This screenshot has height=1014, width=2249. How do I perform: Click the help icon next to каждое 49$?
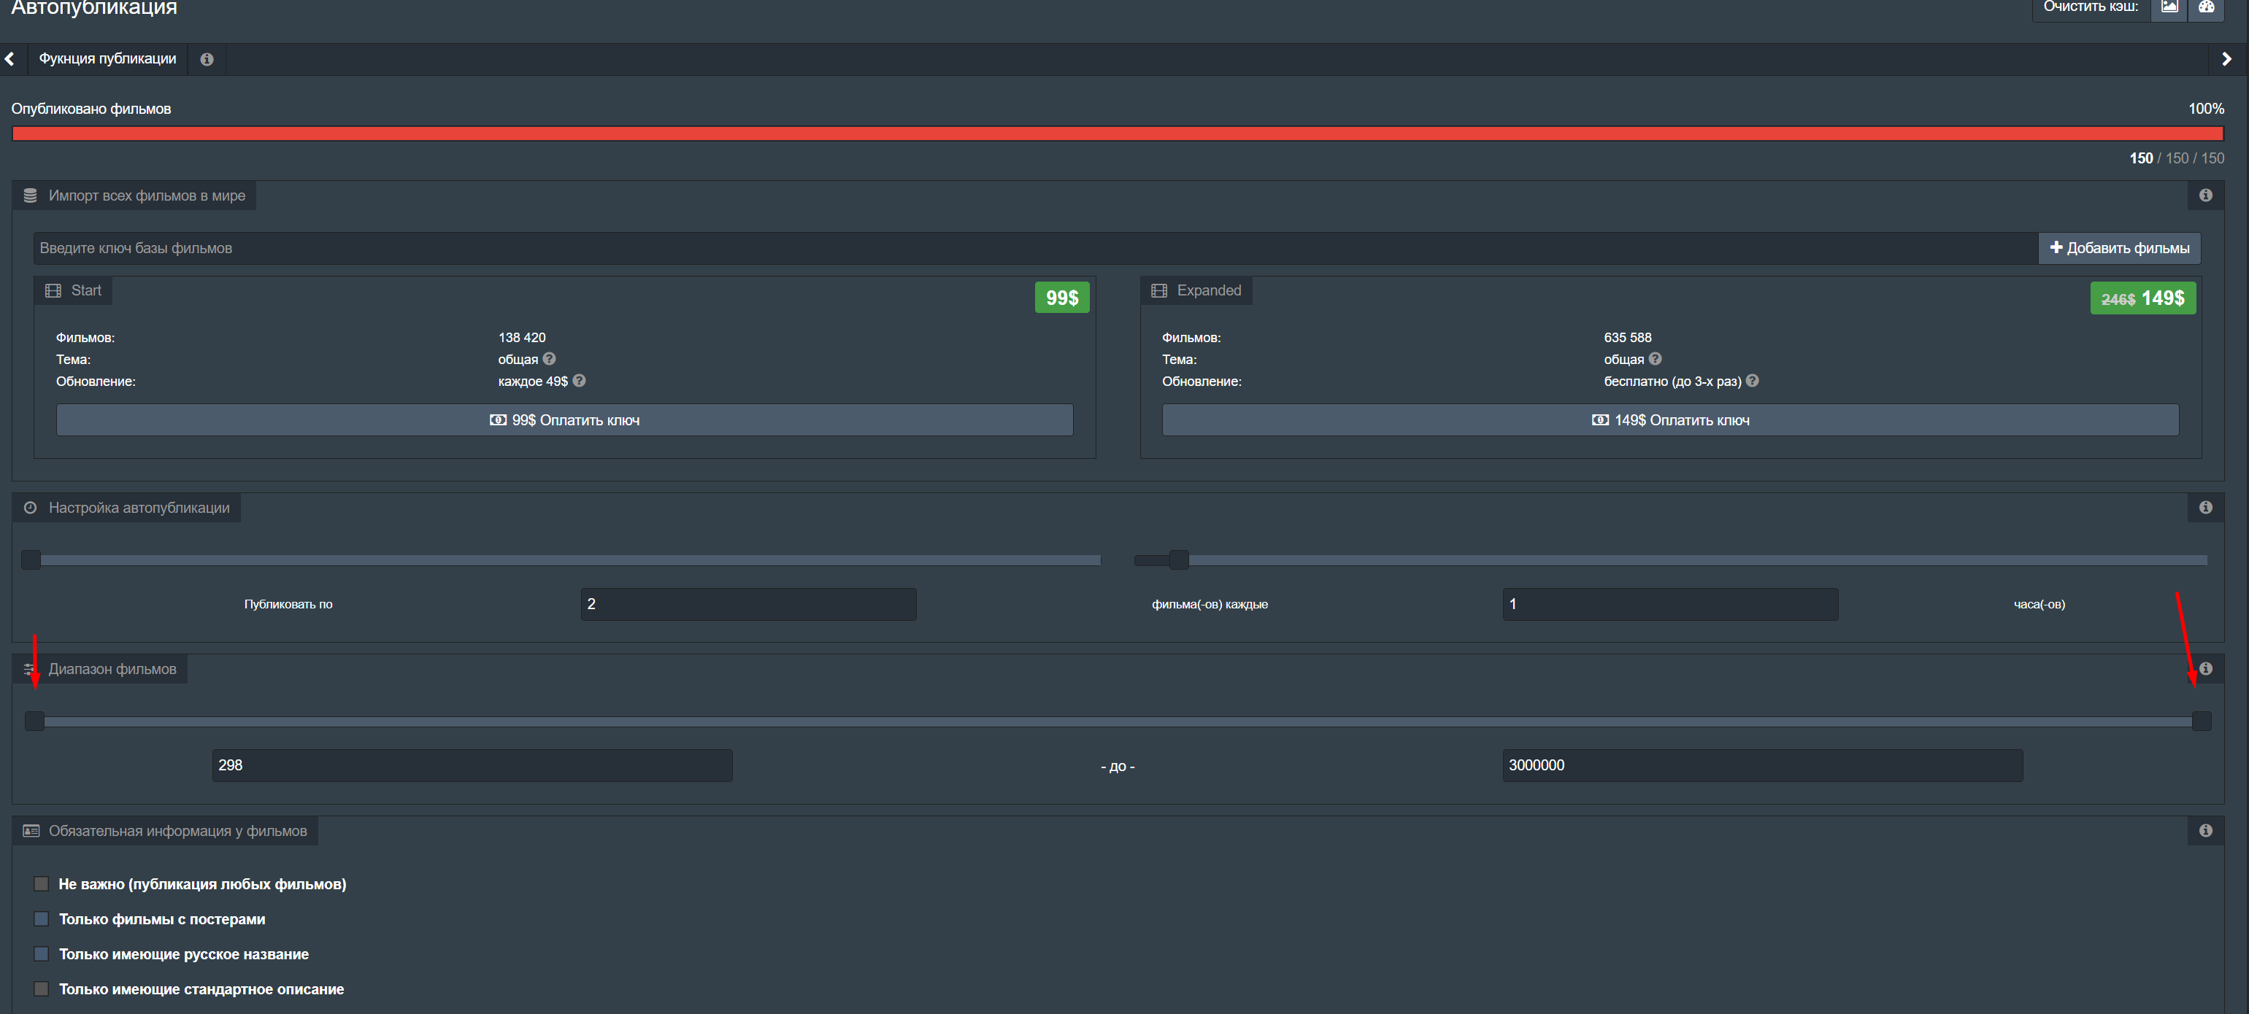pyautogui.click(x=579, y=381)
